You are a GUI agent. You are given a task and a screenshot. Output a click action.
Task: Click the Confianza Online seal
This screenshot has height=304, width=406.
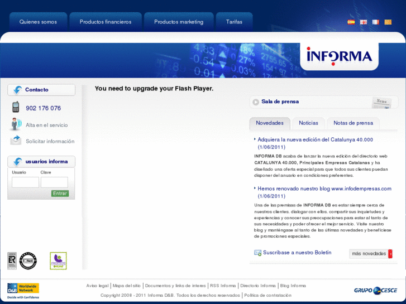(58, 261)
